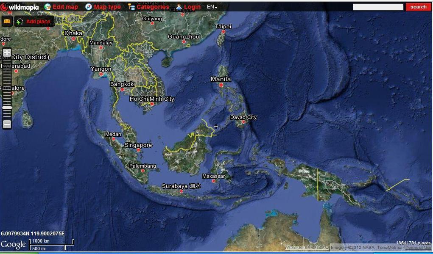Image resolution: width=433 pixels, height=254 pixels.
Task: Select the Davao City label
Action: coord(243,117)
